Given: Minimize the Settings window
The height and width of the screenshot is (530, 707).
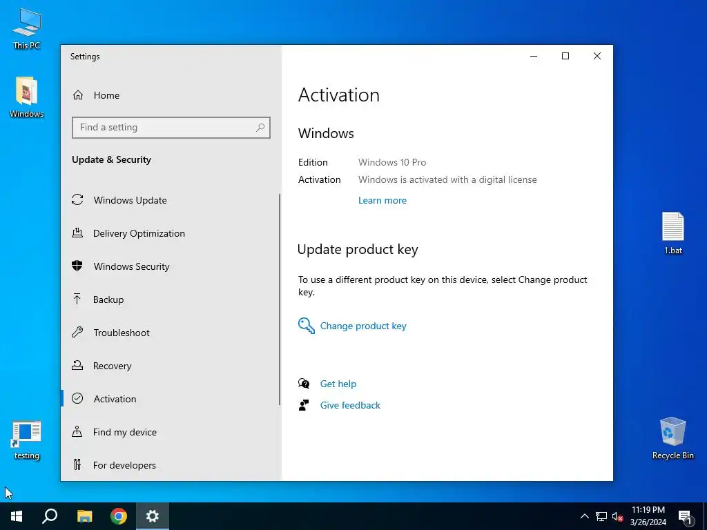Looking at the screenshot, I should (534, 56).
